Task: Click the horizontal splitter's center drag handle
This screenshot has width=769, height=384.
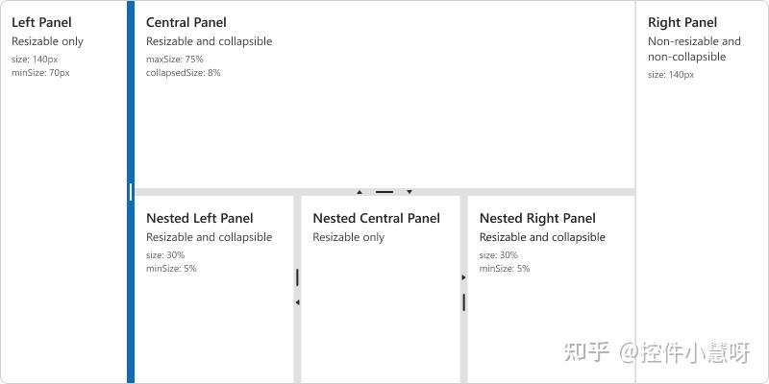Action: click(x=384, y=192)
